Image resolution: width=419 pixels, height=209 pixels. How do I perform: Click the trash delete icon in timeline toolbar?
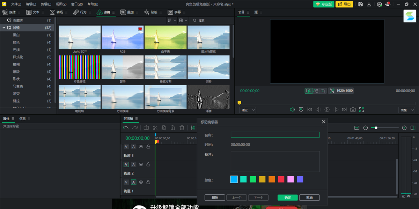[x=182, y=128]
